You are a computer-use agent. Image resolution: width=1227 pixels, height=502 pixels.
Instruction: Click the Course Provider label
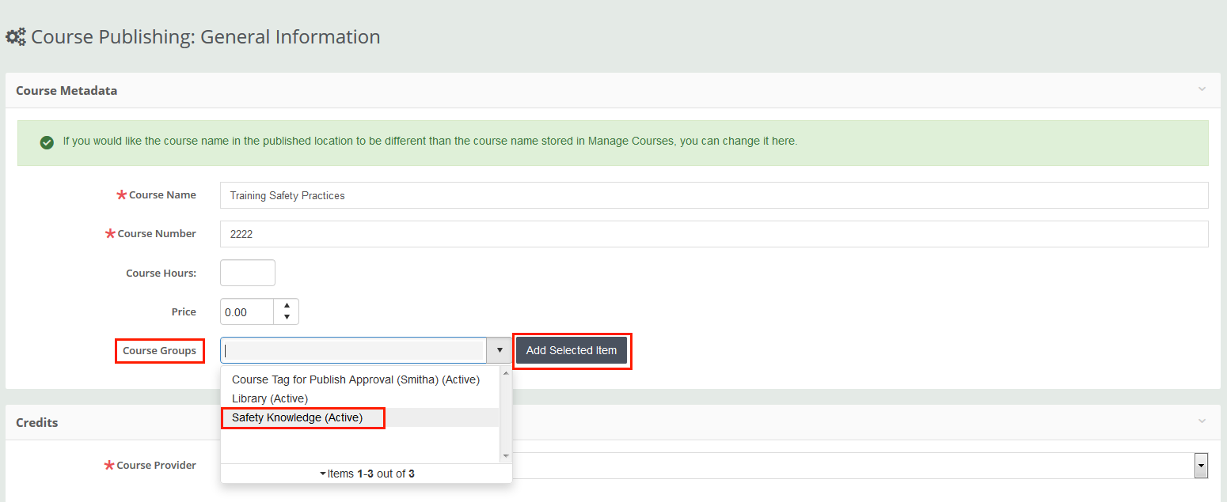coord(156,465)
